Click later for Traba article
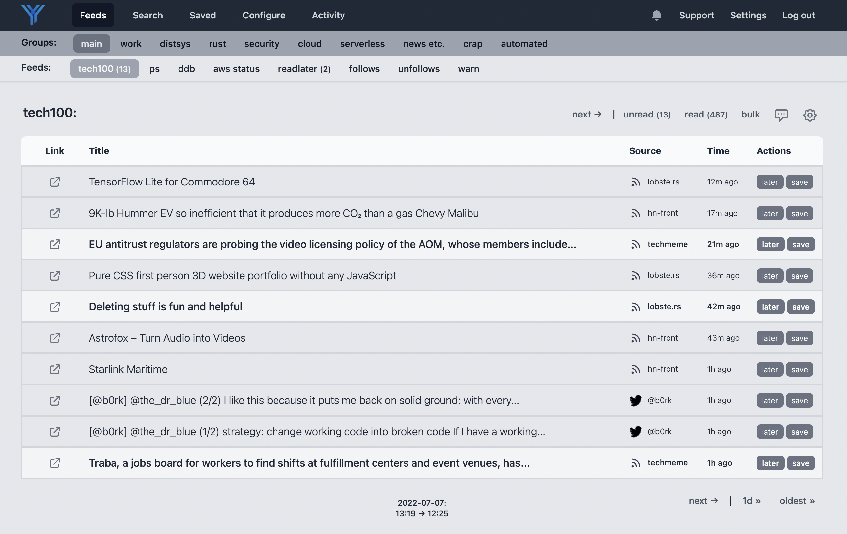This screenshot has height=534, width=847. (770, 463)
